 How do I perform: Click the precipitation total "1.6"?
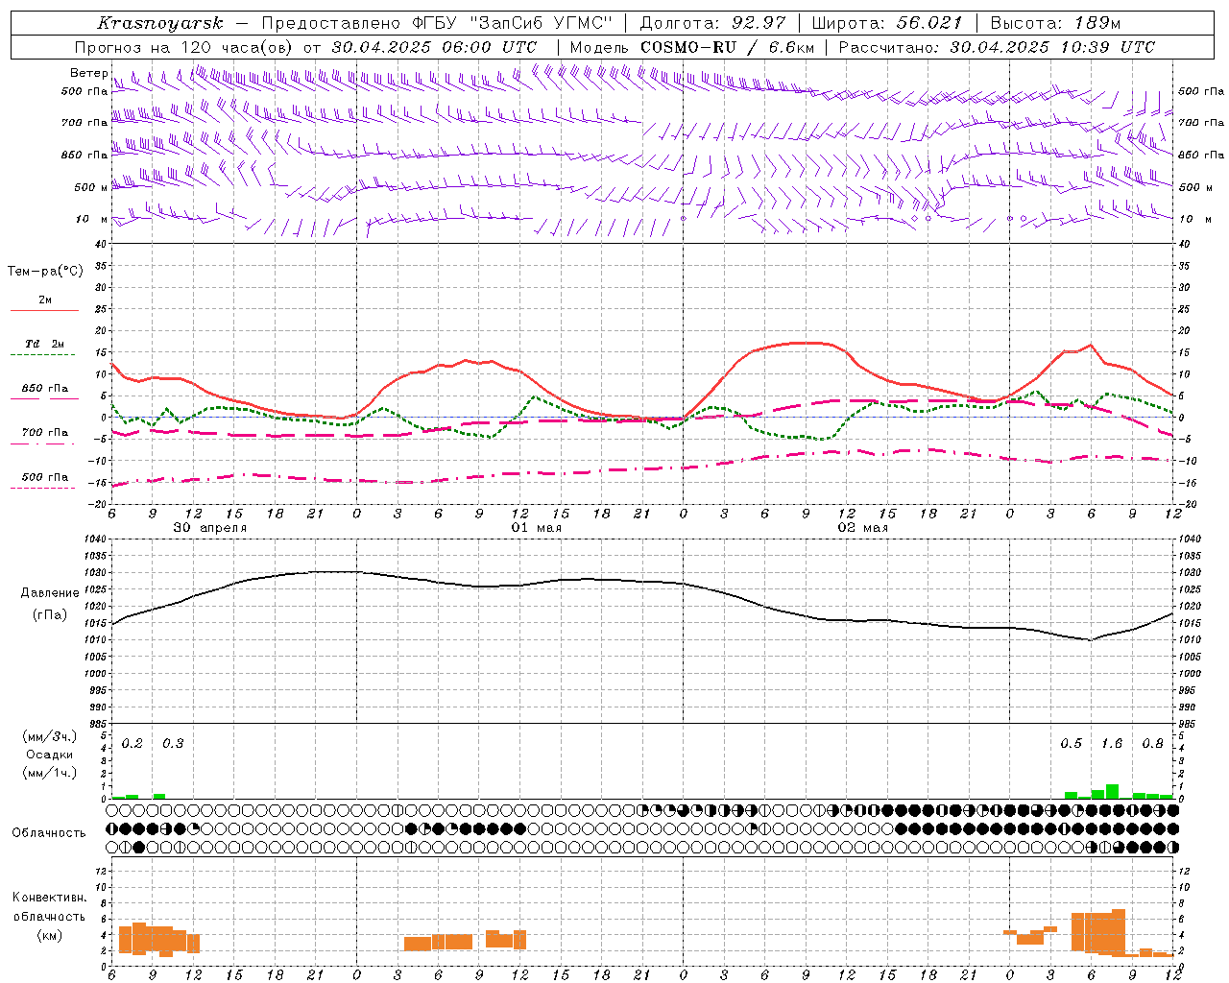1112,744
